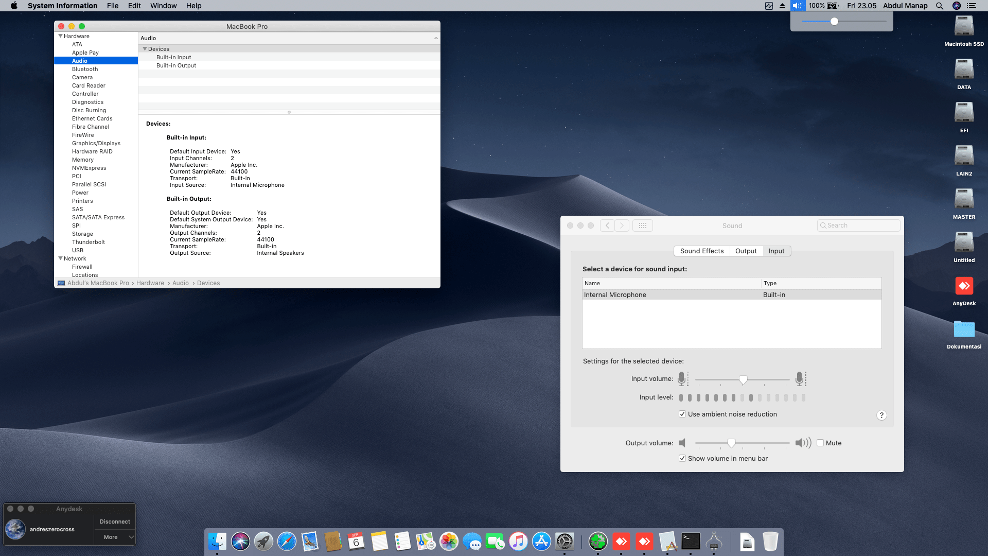988x556 pixels.
Task: Open Clover Configurator green icon in Dock
Action: point(598,542)
